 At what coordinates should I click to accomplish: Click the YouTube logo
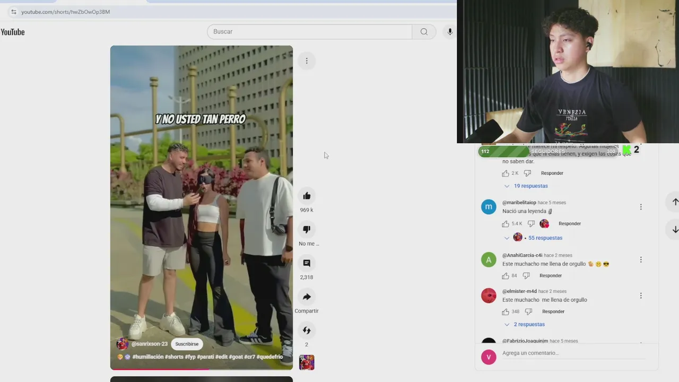tap(13, 32)
